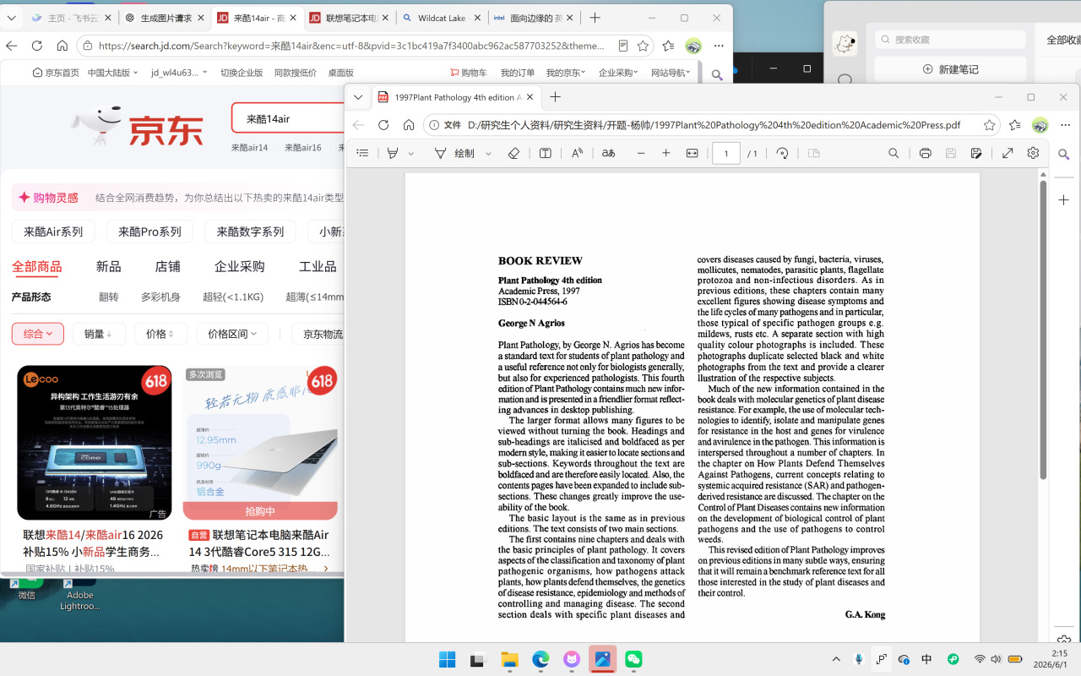The height and width of the screenshot is (676, 1081).
Task: Open highlight color dropdown arrow
Action: coord(411,153)
